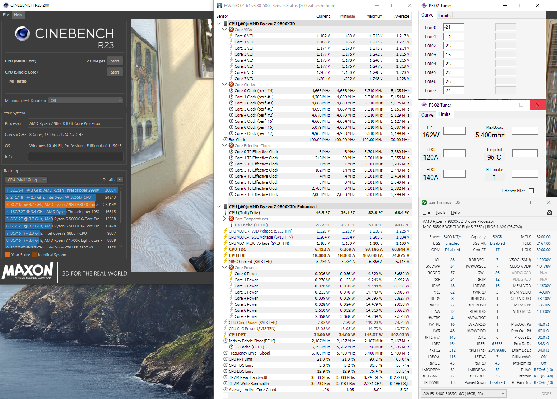Open the CPU (Multi Core) ranking dropdown
The height and width of the screenshot is (399, 557).
(26, 180)
